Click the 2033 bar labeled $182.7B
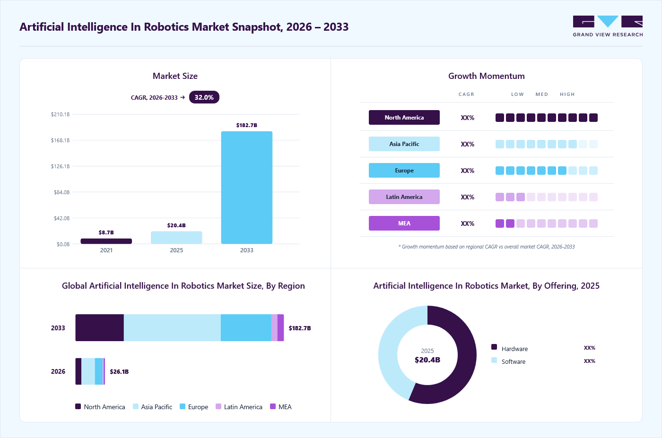662x438 pixels. coord(247,188)
